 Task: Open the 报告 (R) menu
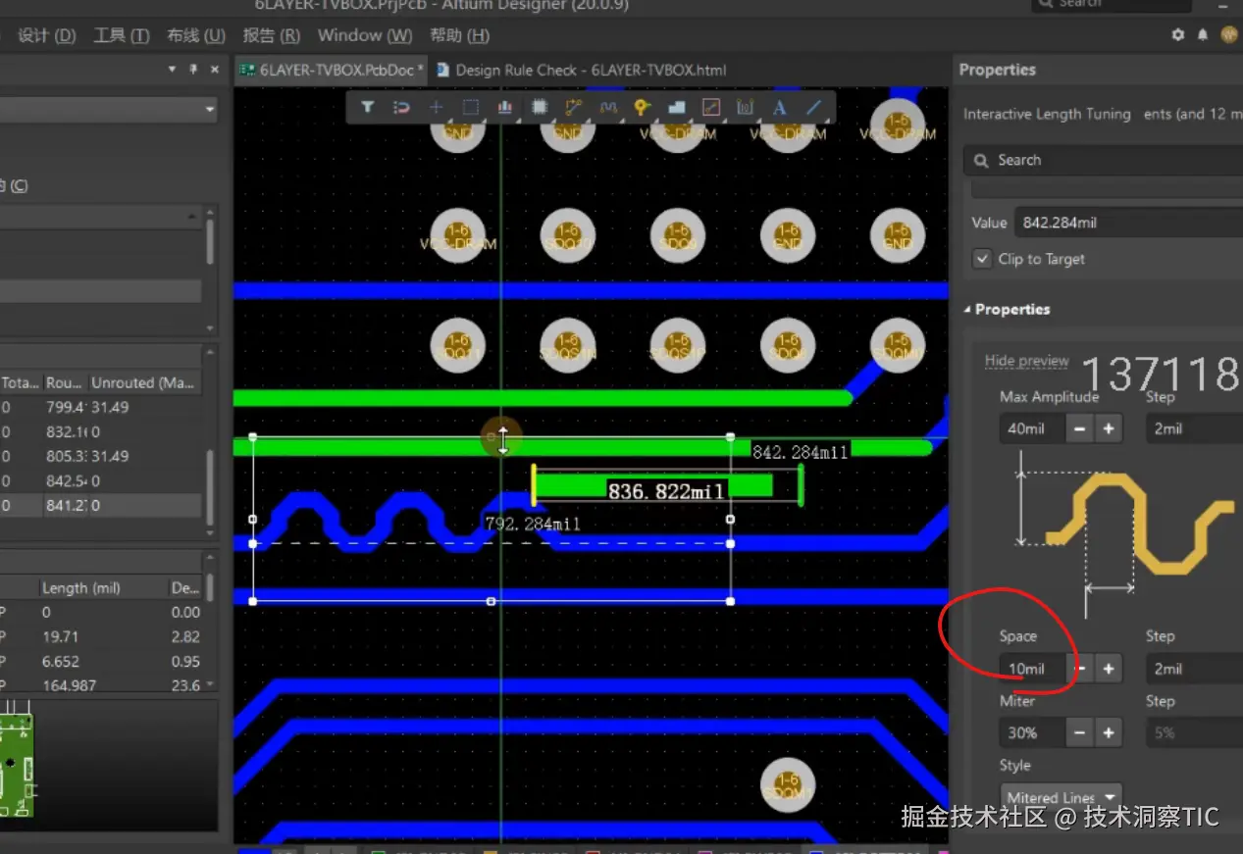pyautogui.click(x=272, y=35)
